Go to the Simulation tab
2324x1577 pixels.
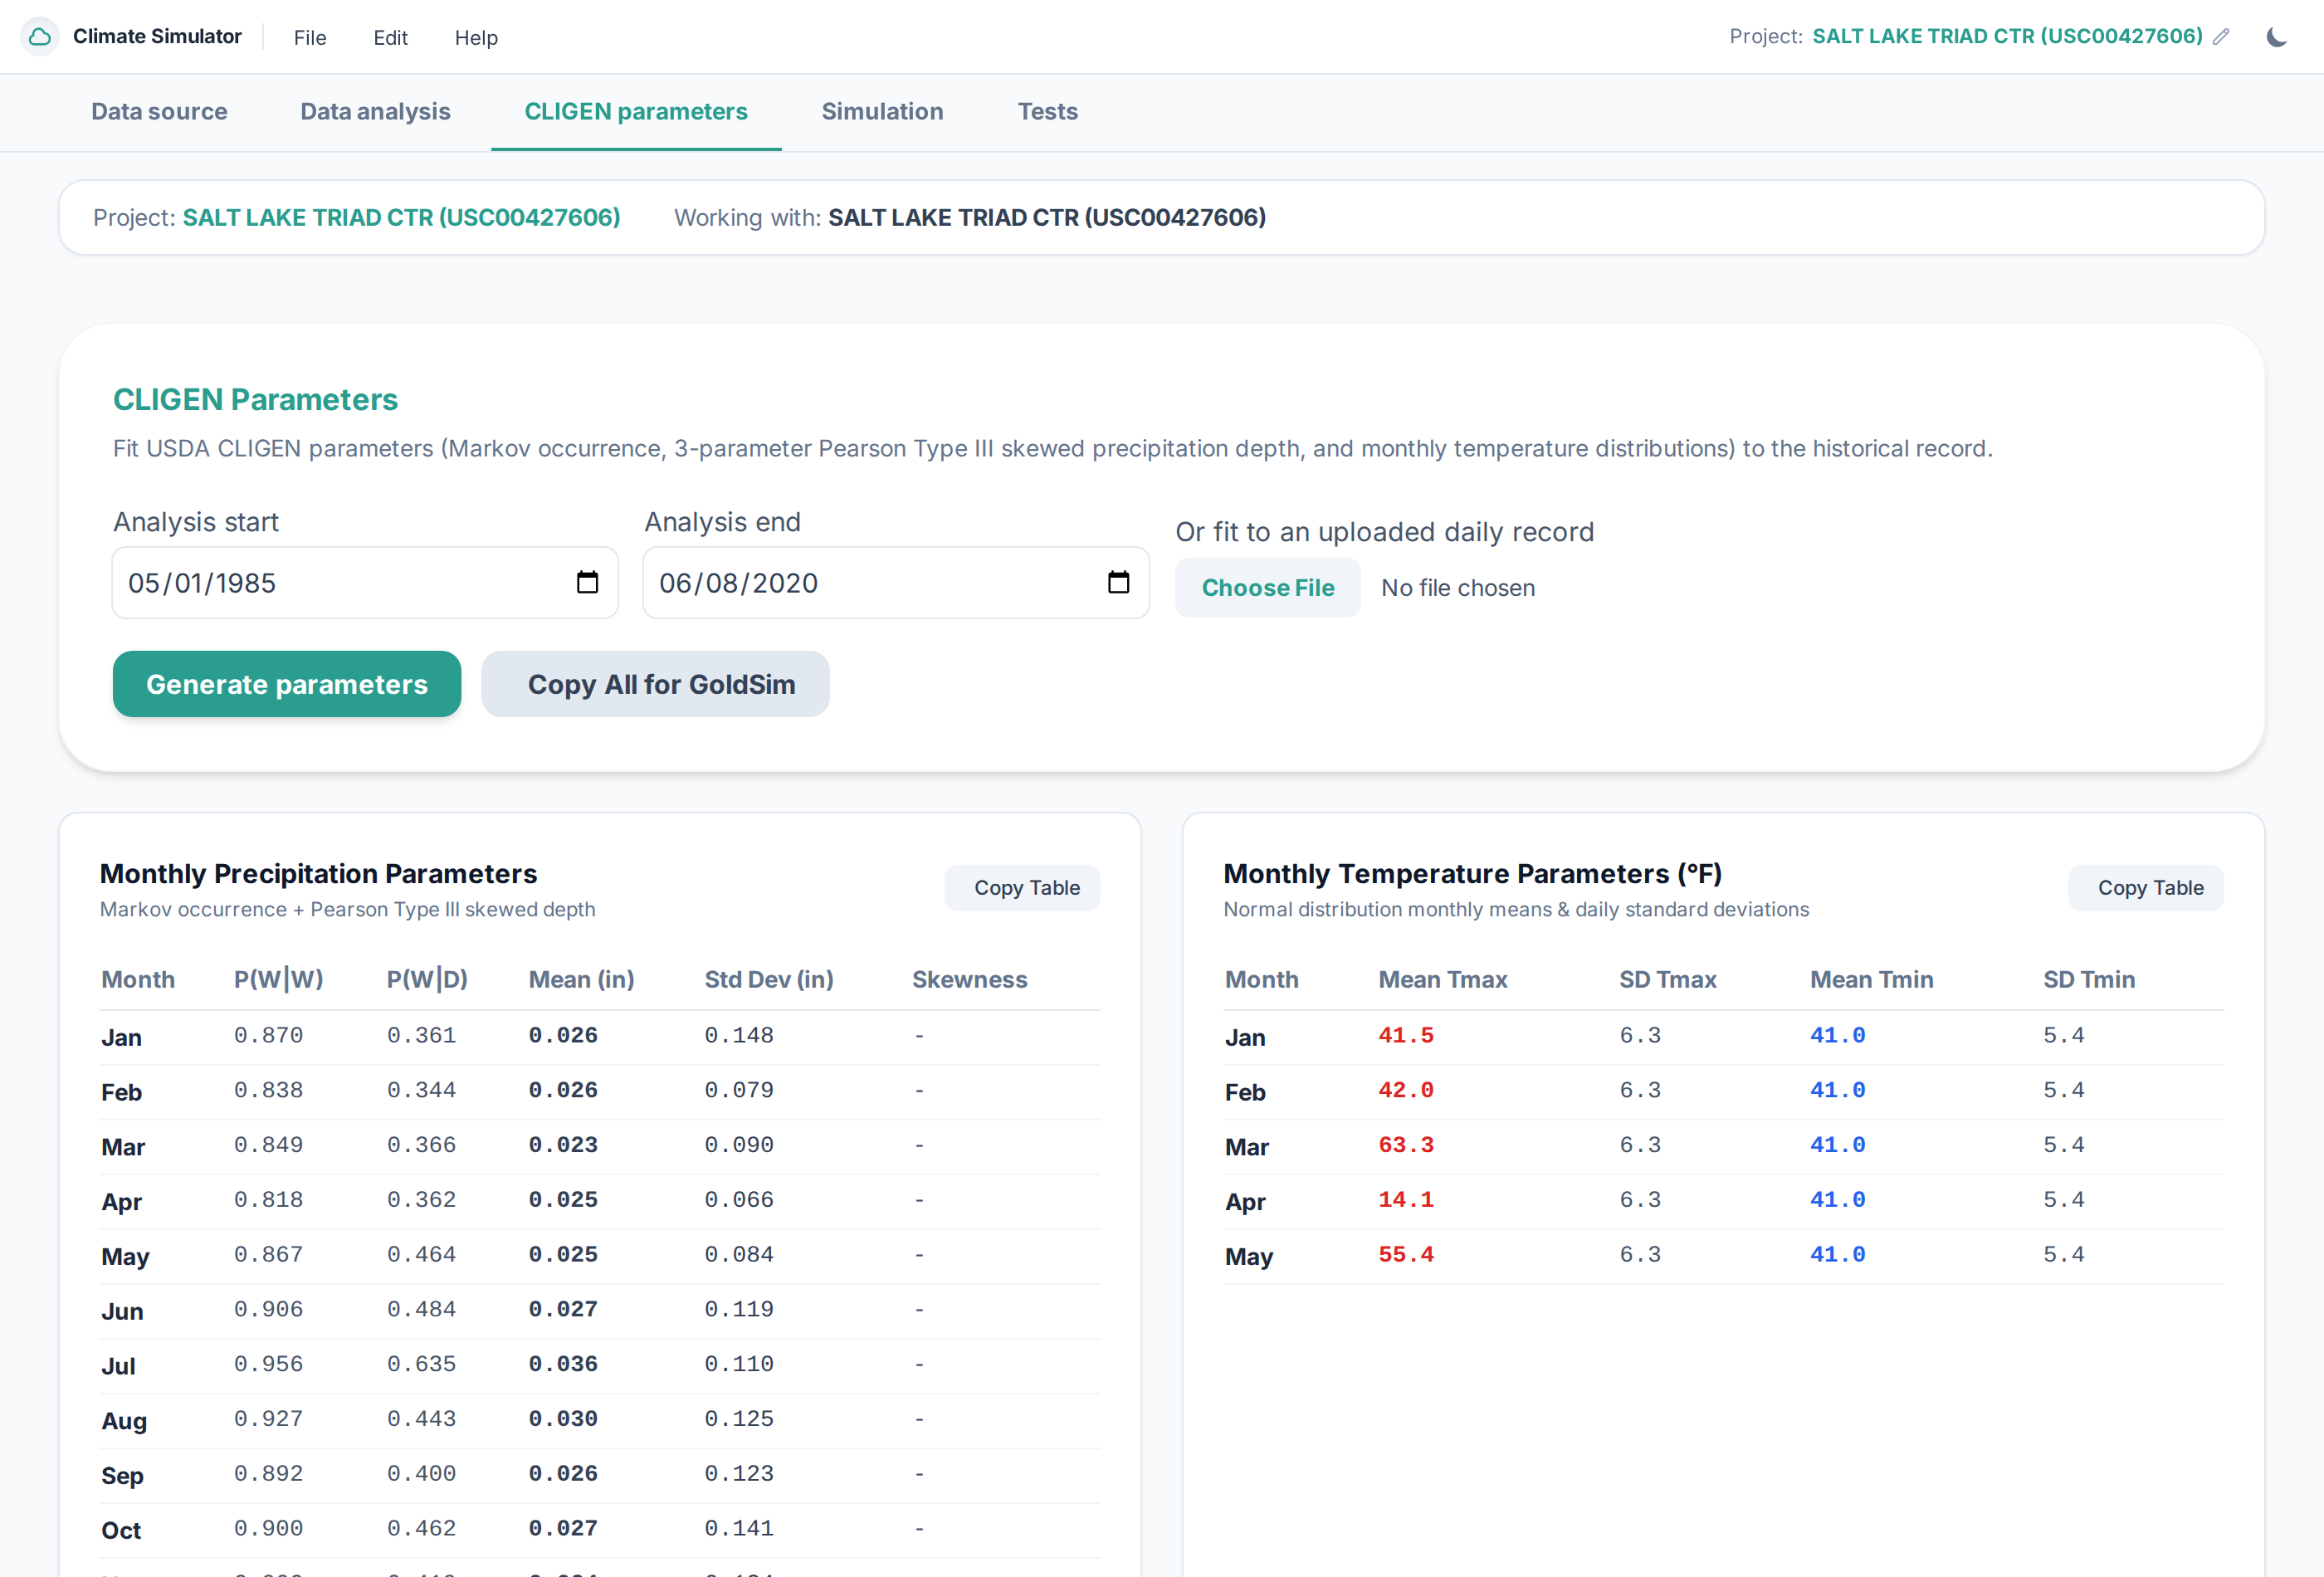[882, 111]
